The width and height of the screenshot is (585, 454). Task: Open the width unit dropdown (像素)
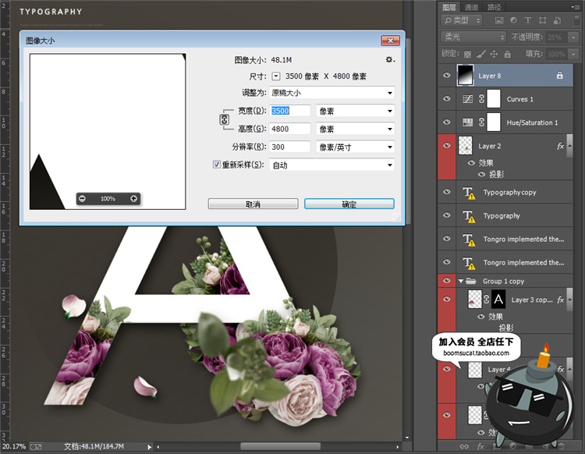click(355, 111)
